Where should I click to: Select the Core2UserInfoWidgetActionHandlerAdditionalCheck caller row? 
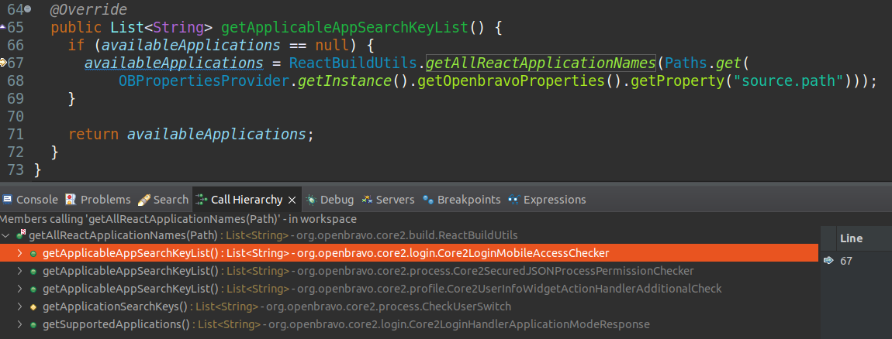(x=380, y=289)
